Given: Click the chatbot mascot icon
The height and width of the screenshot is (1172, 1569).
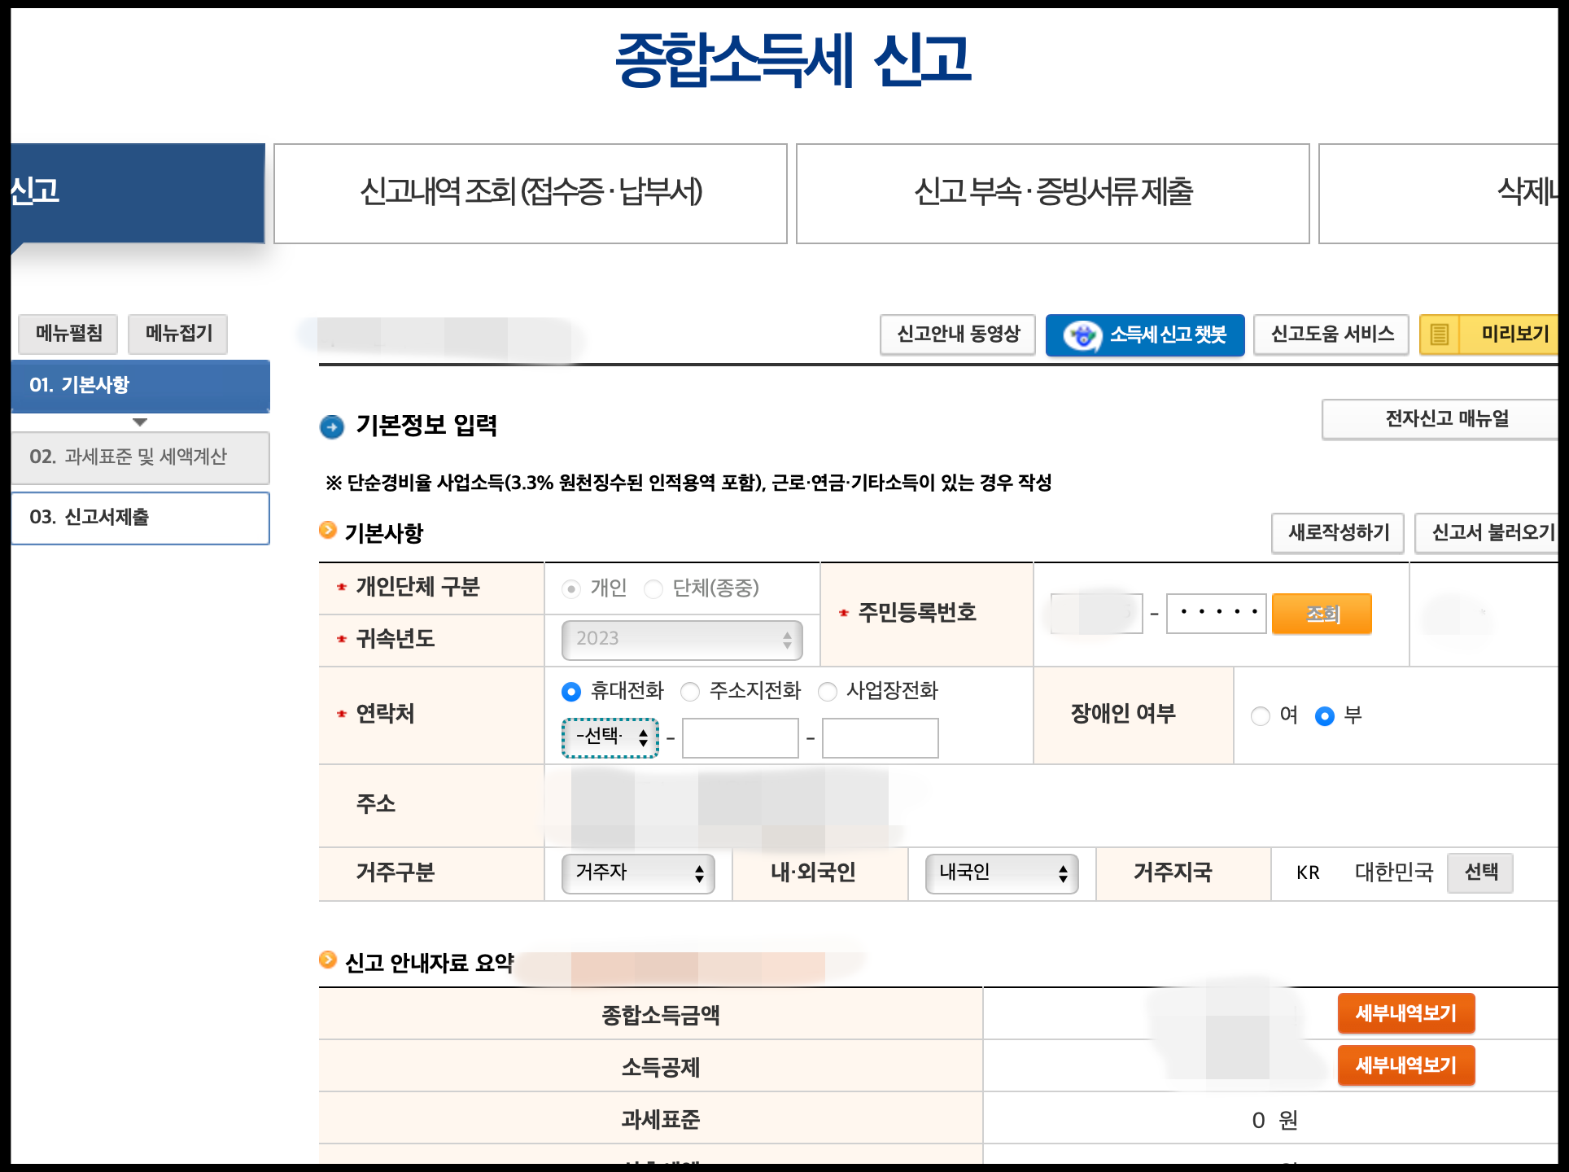Looking at the screenshot, I should pos(1082,335).
